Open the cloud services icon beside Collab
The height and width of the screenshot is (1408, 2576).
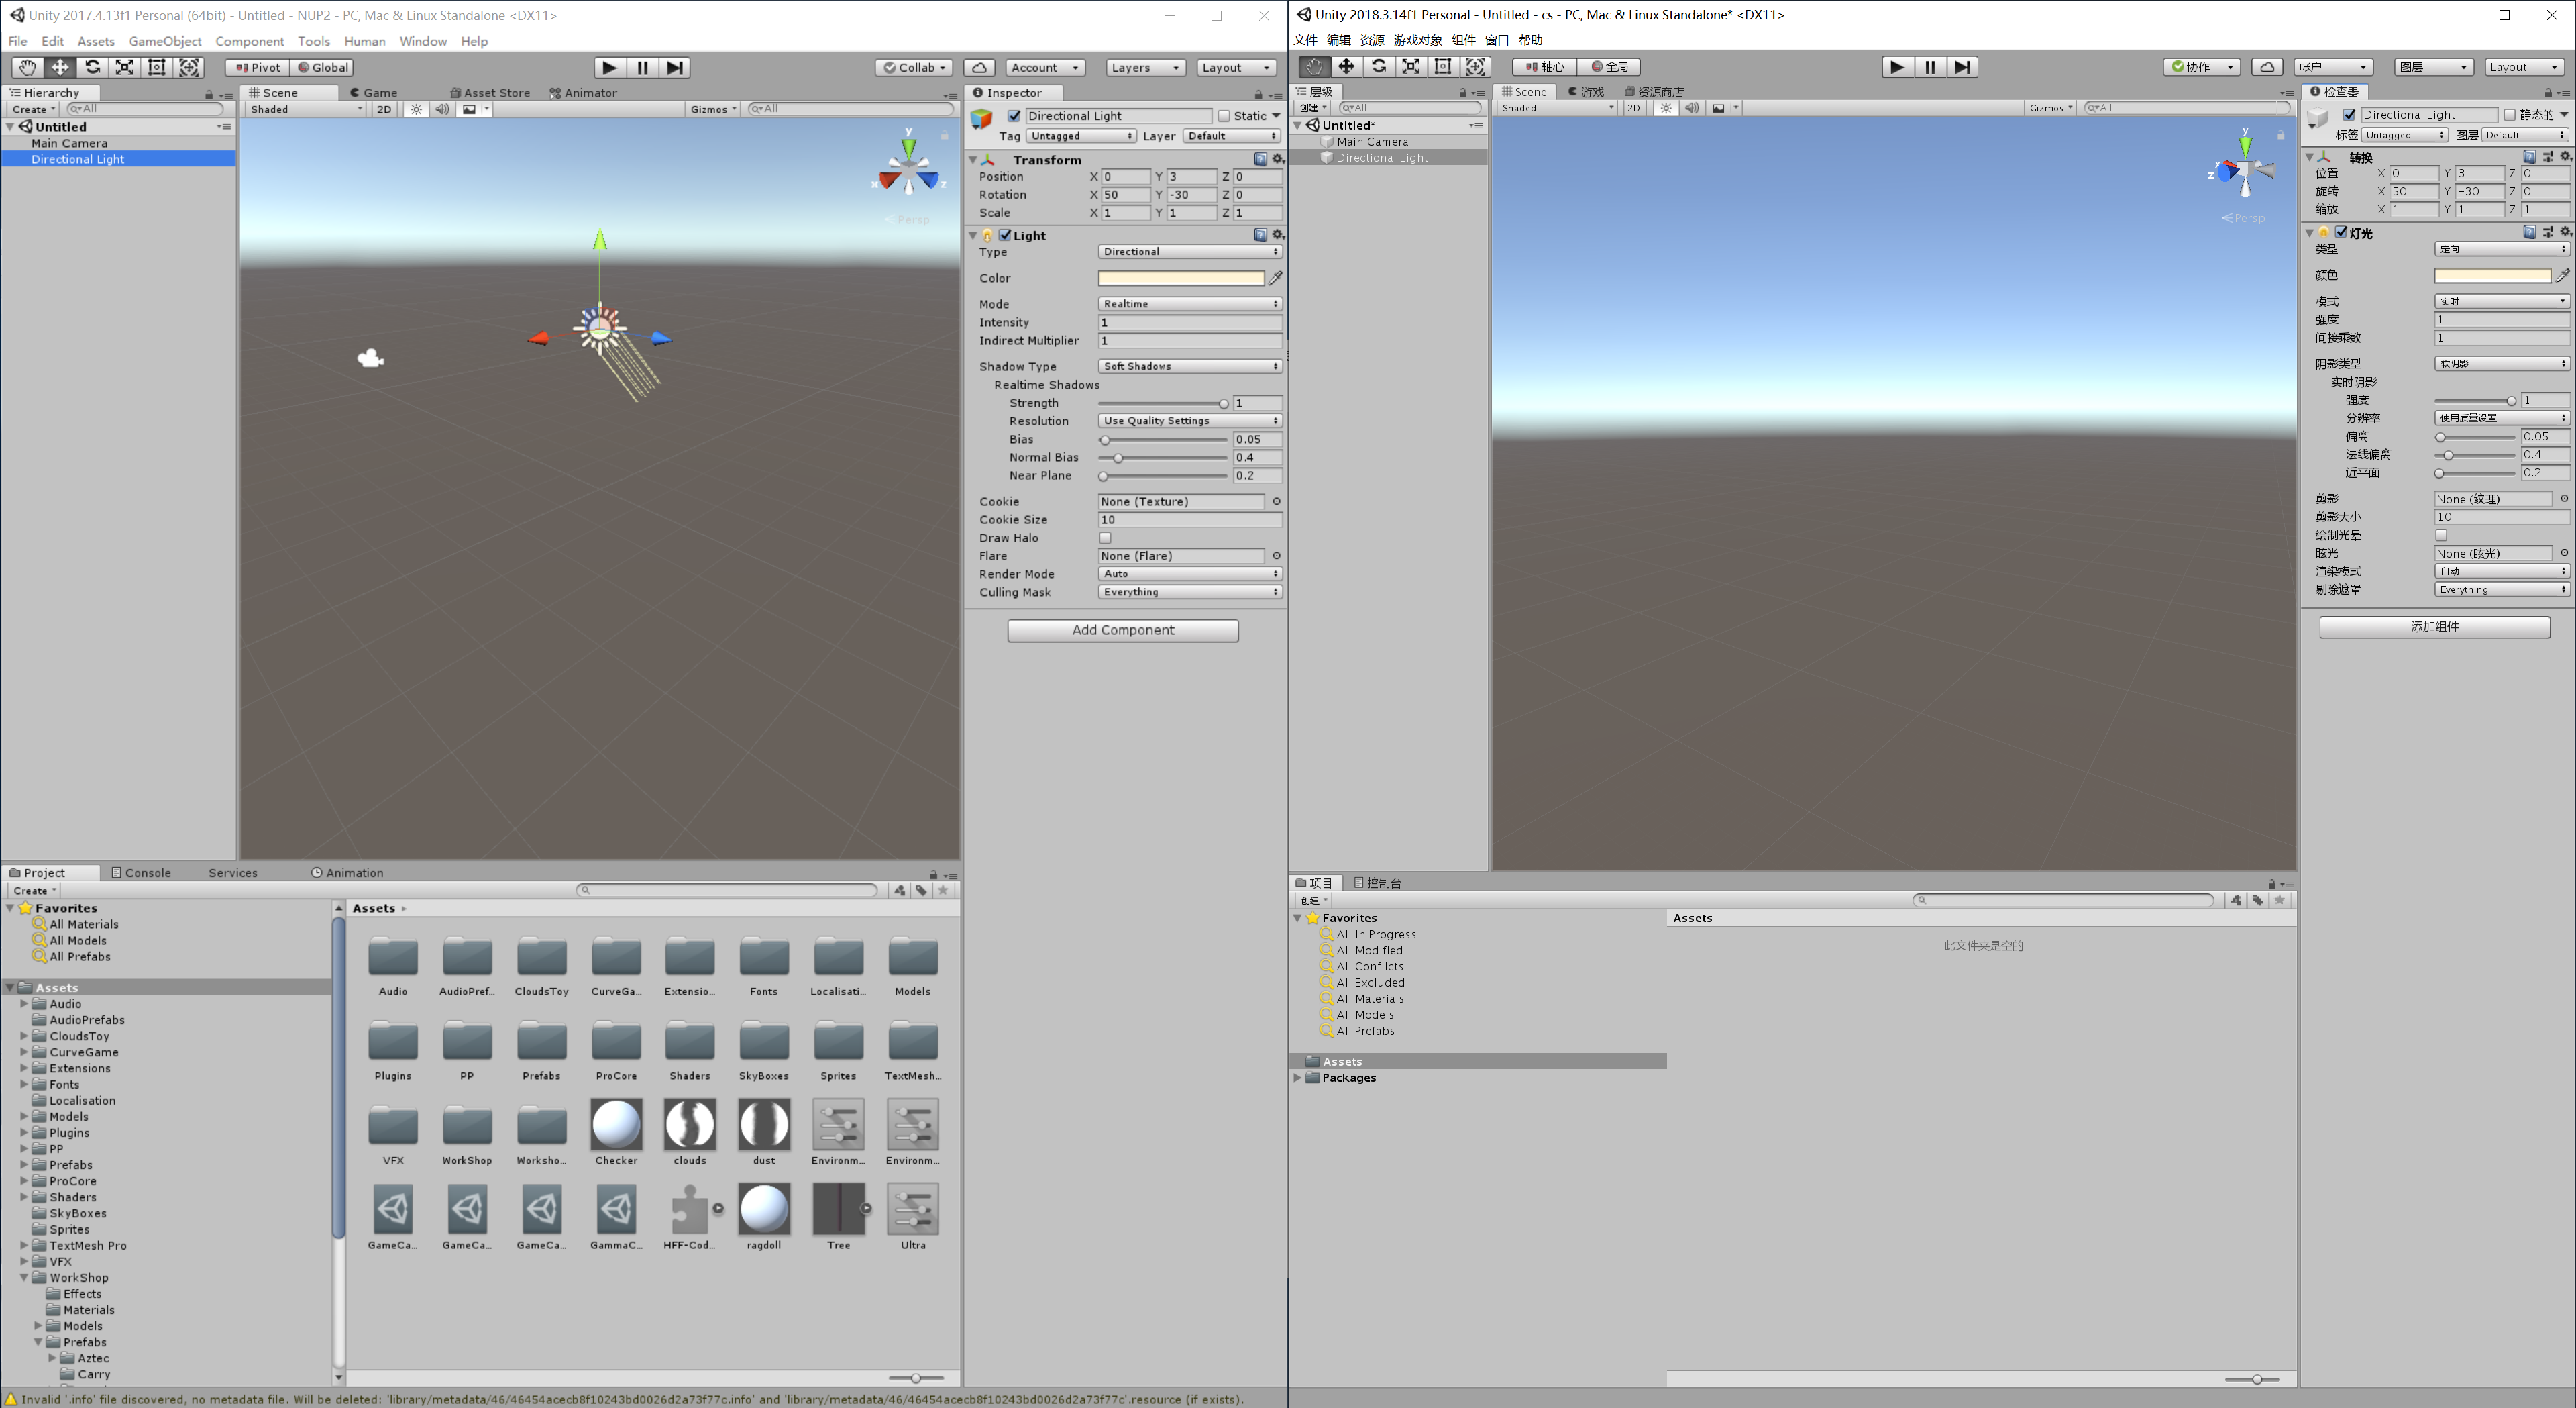(979, 67)
